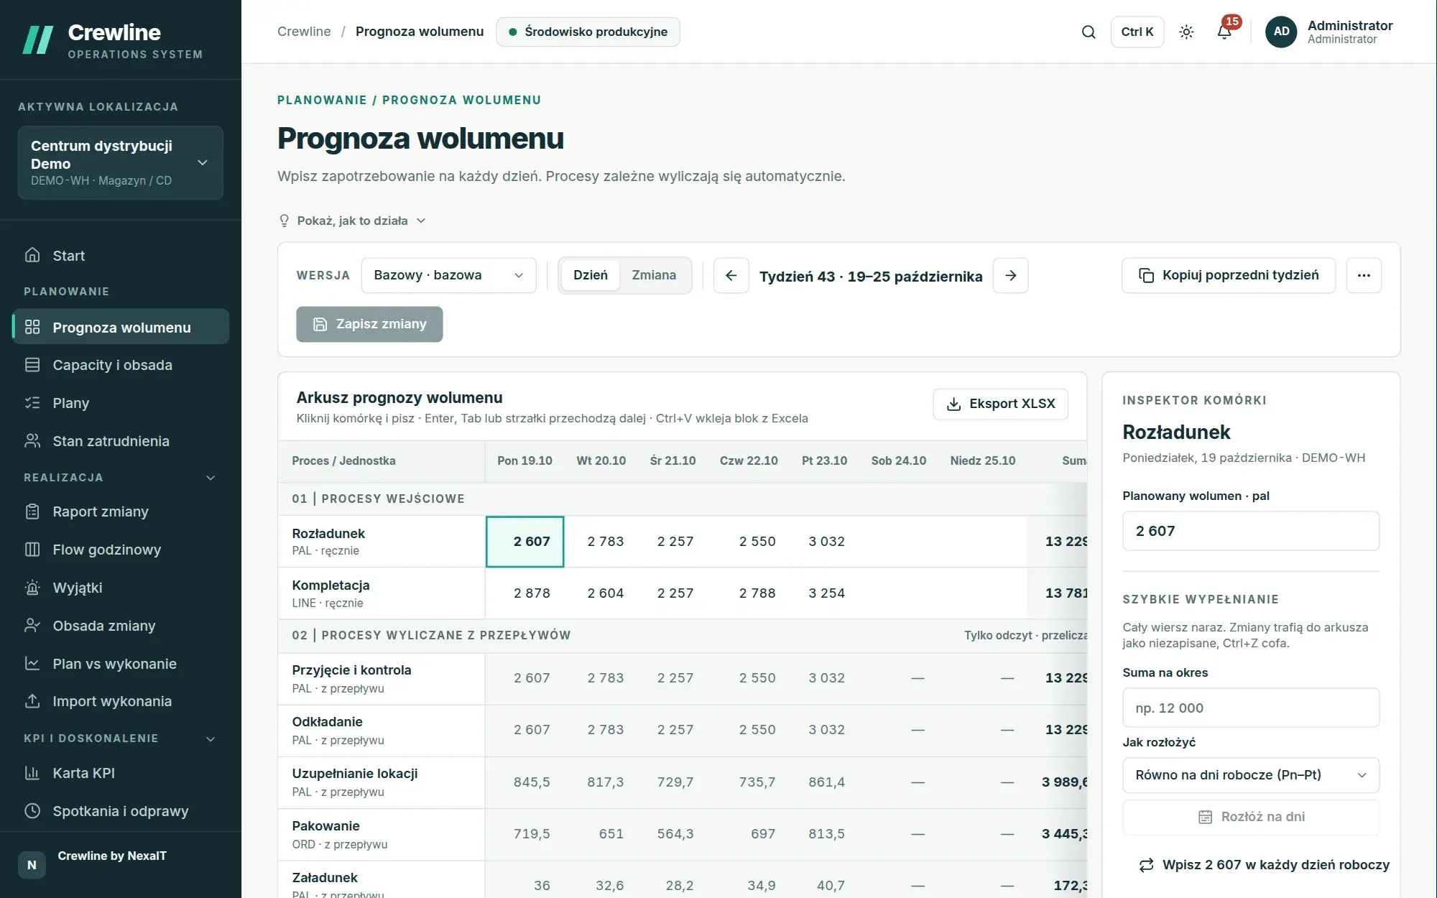The height and width of the screenshot is (898, 1437).
Task: Open Karta KPI menu item
Action: [x=121, y=773]
